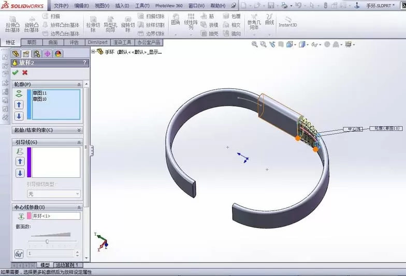Open the PropertyManager tab icon
The height and width of the screenshot is (276, 406).
pyautogui.click(x=26, y=54)
